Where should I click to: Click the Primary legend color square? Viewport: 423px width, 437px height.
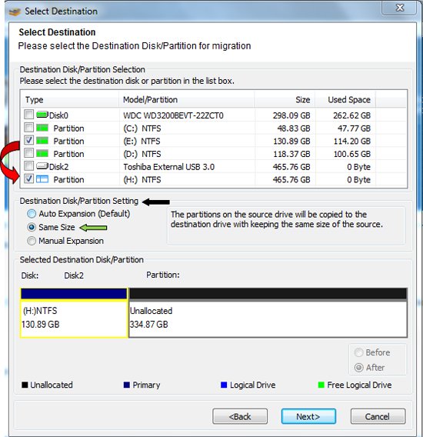coord(126,385)
